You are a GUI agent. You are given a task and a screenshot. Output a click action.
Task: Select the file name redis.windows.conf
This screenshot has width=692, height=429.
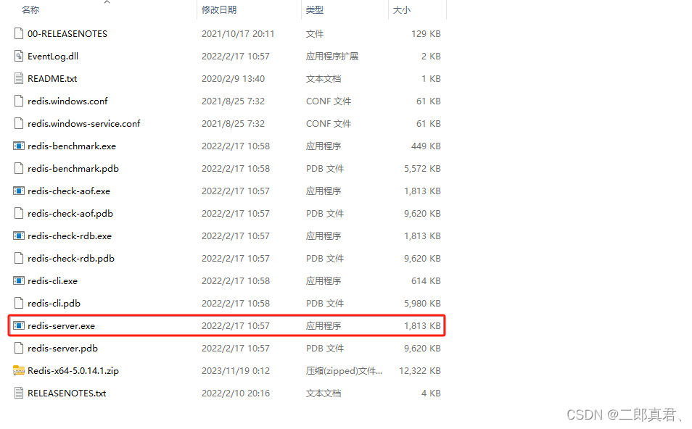pos(67,101)
